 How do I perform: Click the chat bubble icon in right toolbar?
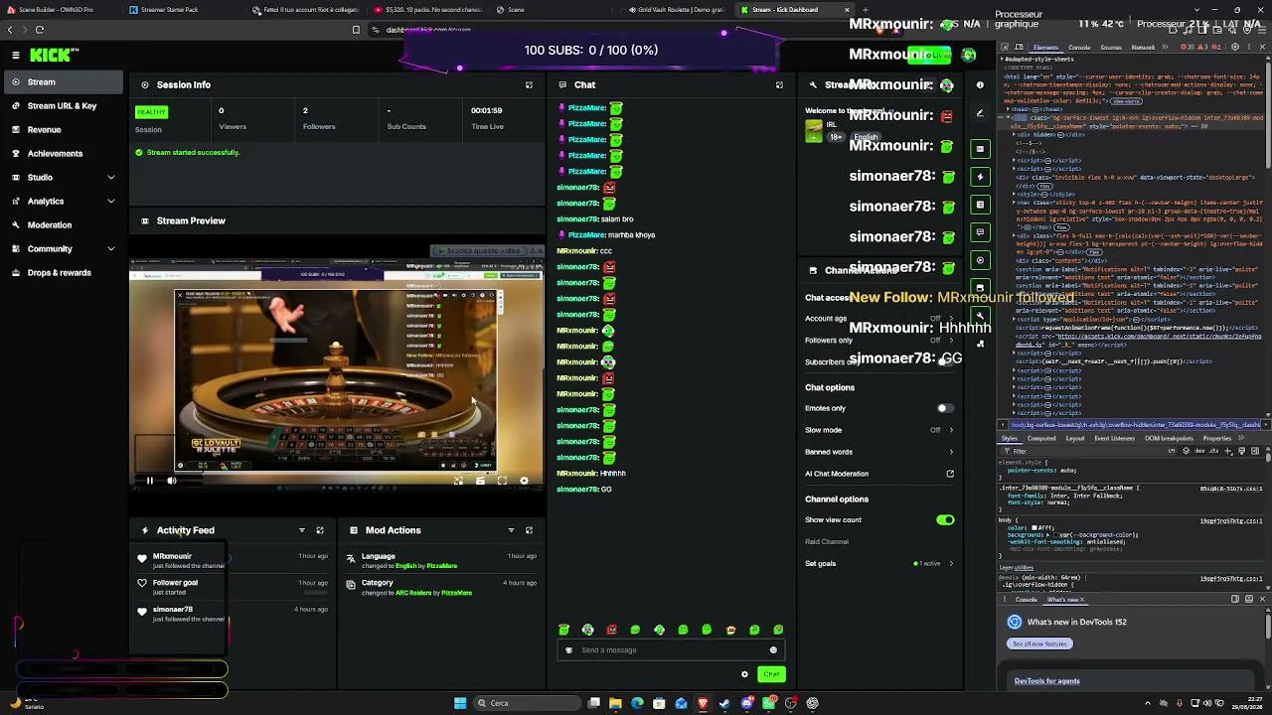tap(980, 232)
